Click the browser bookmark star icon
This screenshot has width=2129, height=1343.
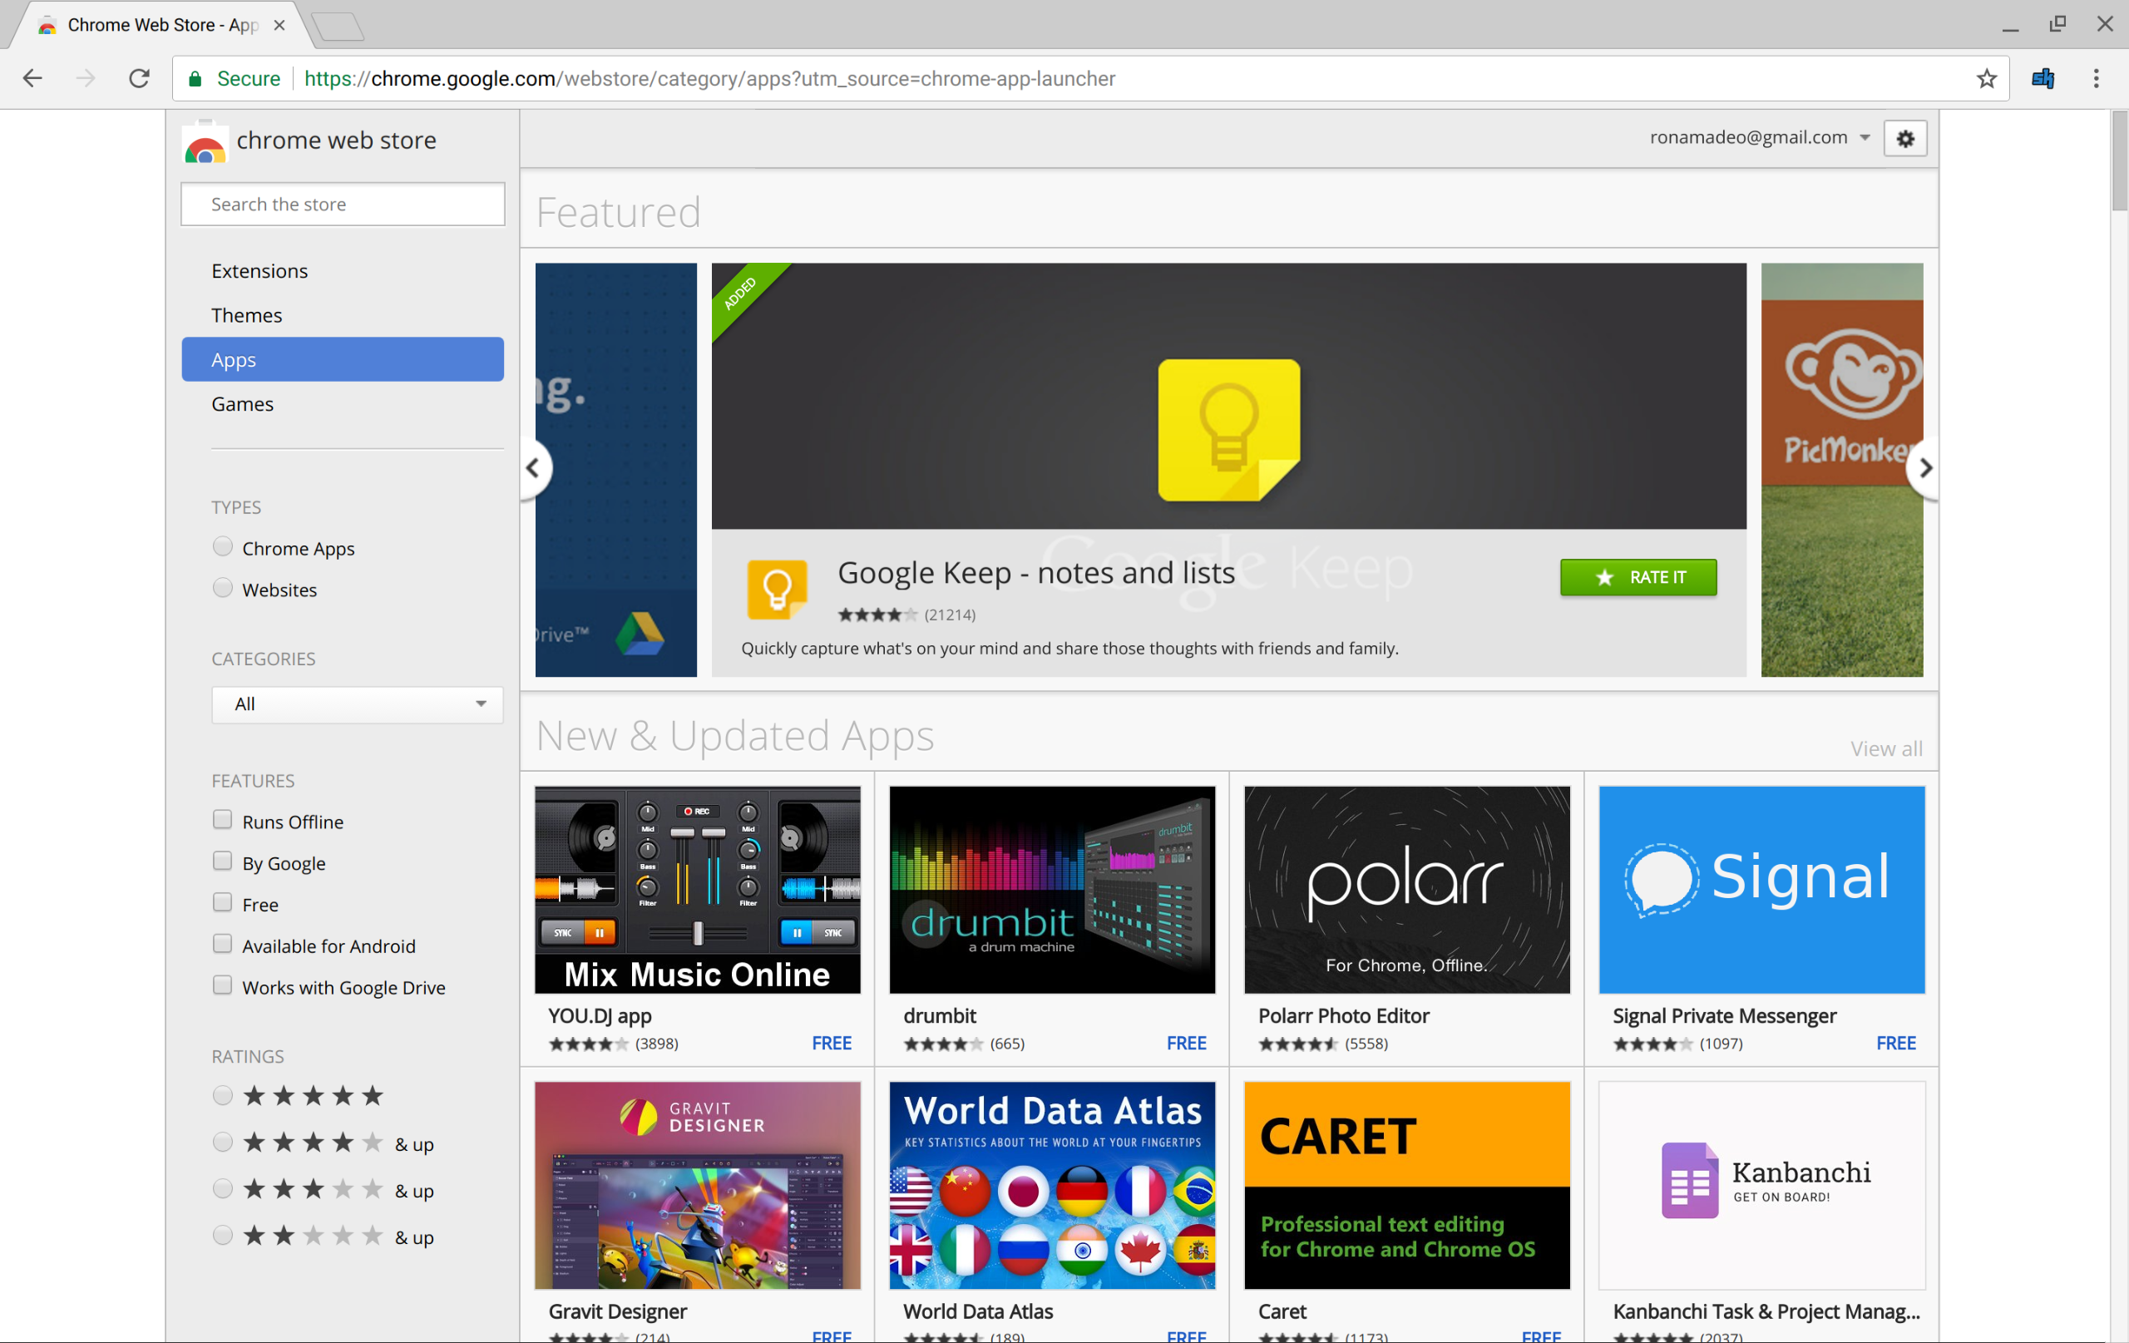click(x=1987, y=79)
